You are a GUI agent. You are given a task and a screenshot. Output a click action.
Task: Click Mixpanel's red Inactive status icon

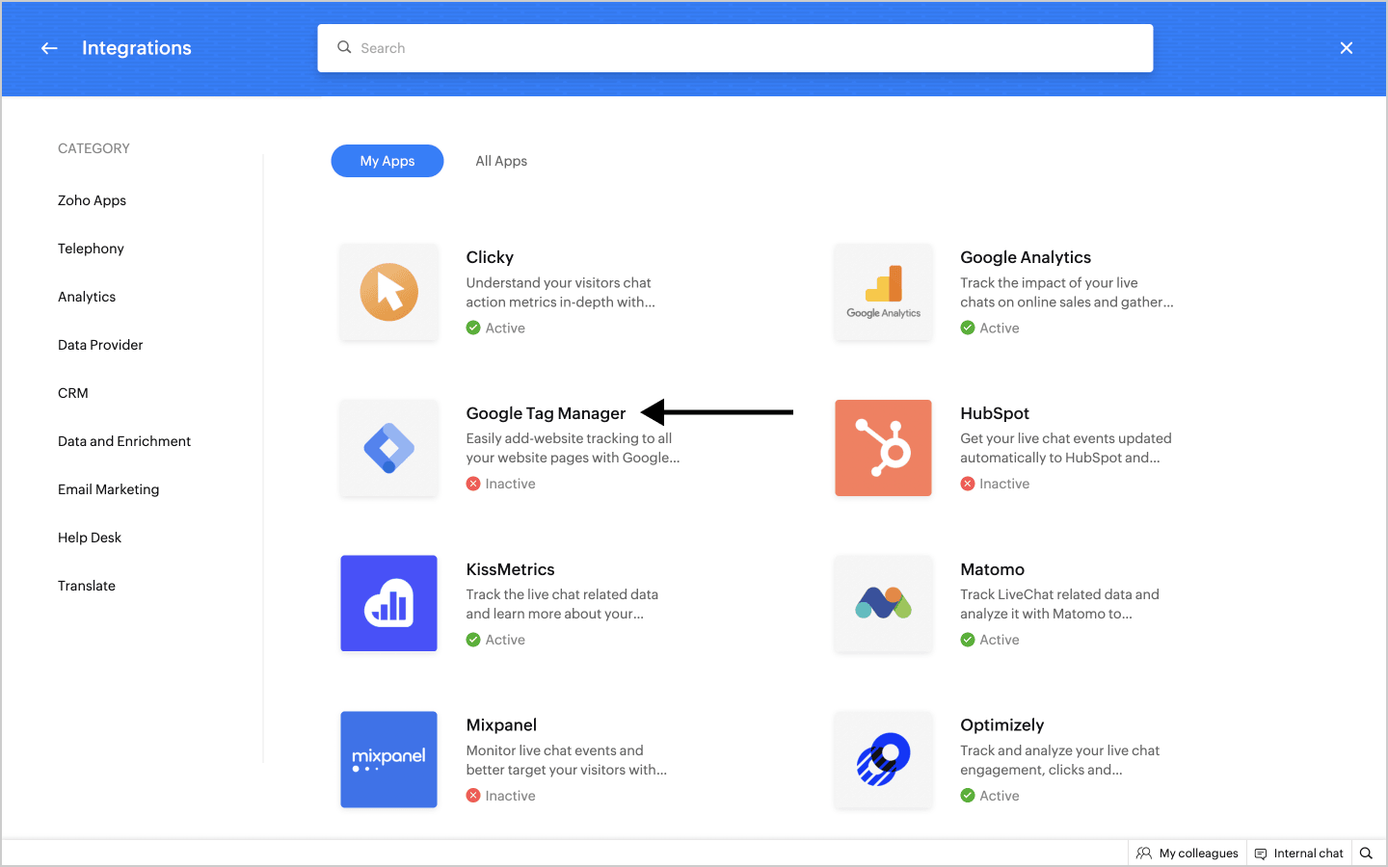pos(473,796)
